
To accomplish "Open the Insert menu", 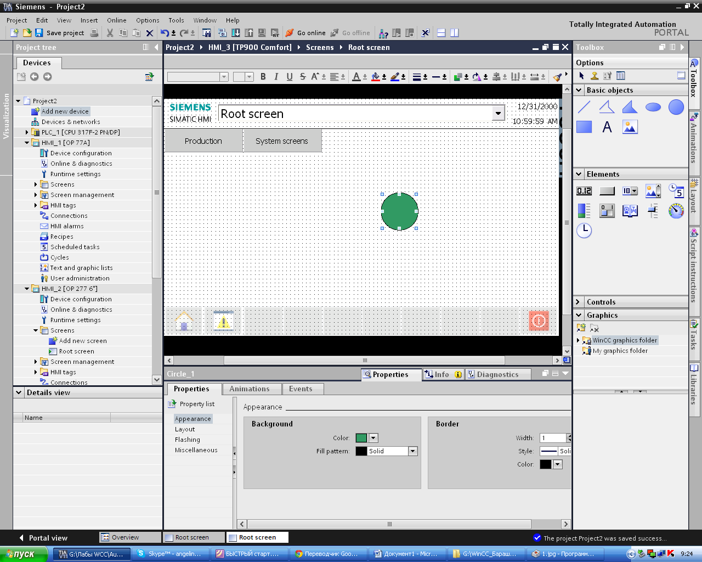I will (x=89, y=20).
